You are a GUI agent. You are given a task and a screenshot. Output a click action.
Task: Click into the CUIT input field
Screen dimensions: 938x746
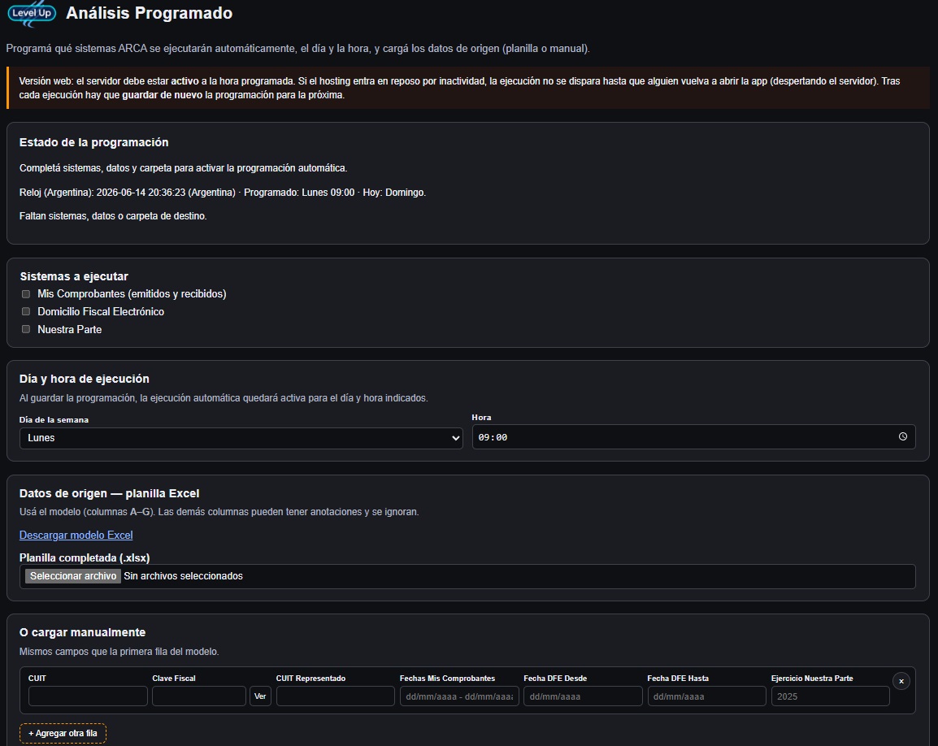(88, 696)
